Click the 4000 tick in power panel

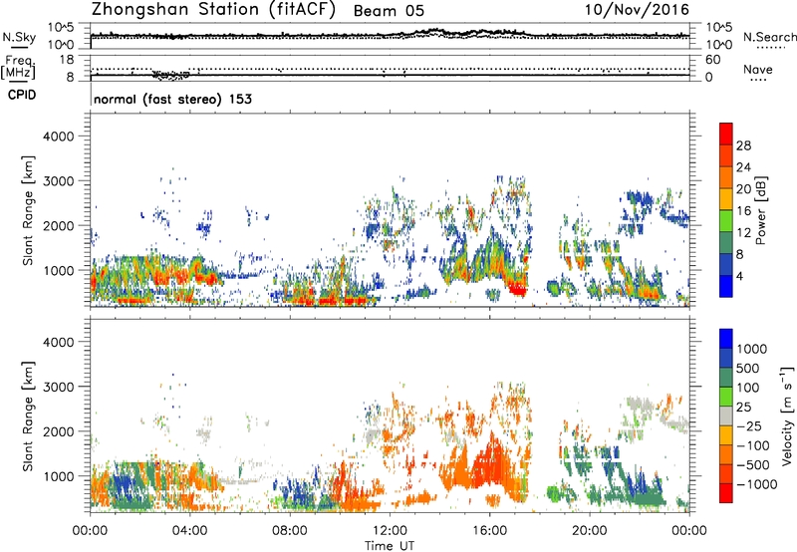(x=58, y=137)
